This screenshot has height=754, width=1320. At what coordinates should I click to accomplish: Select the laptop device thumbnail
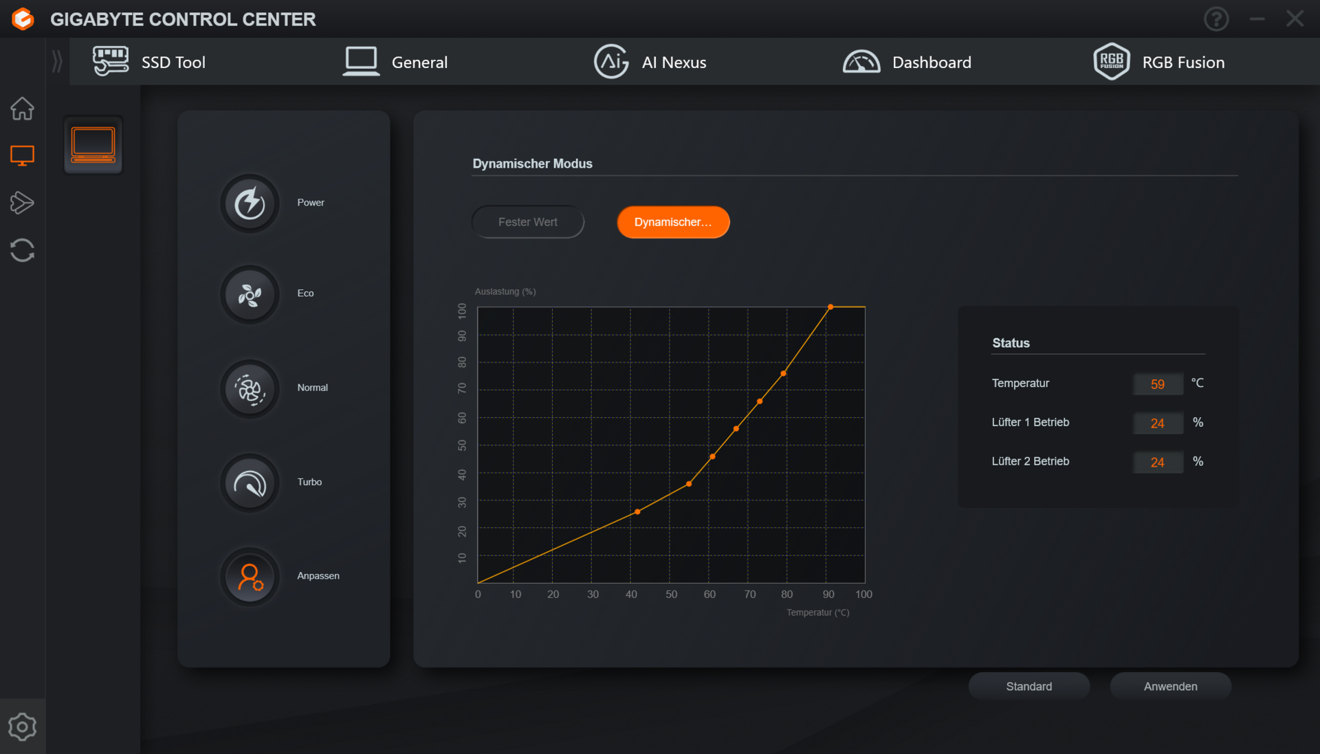coord(93,145)
